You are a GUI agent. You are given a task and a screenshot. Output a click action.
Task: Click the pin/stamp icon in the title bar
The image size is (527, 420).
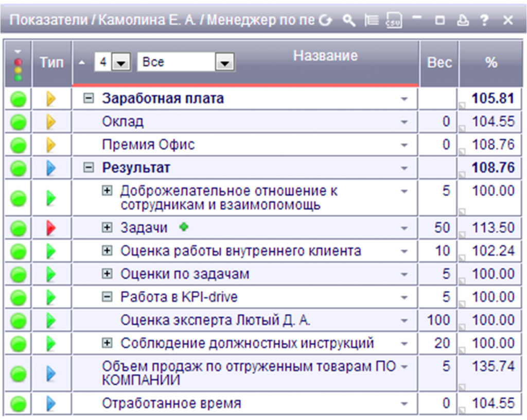coord(463,21)
